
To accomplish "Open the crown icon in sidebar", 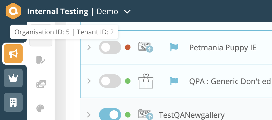I will [x=13, y=78].
